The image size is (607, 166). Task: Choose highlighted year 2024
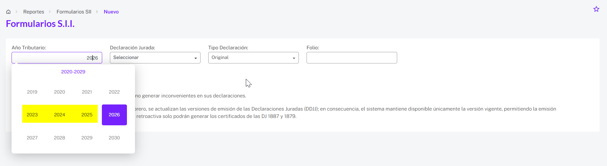59,115
